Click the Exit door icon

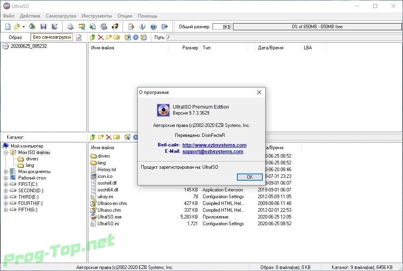click(x=164, y=26)
